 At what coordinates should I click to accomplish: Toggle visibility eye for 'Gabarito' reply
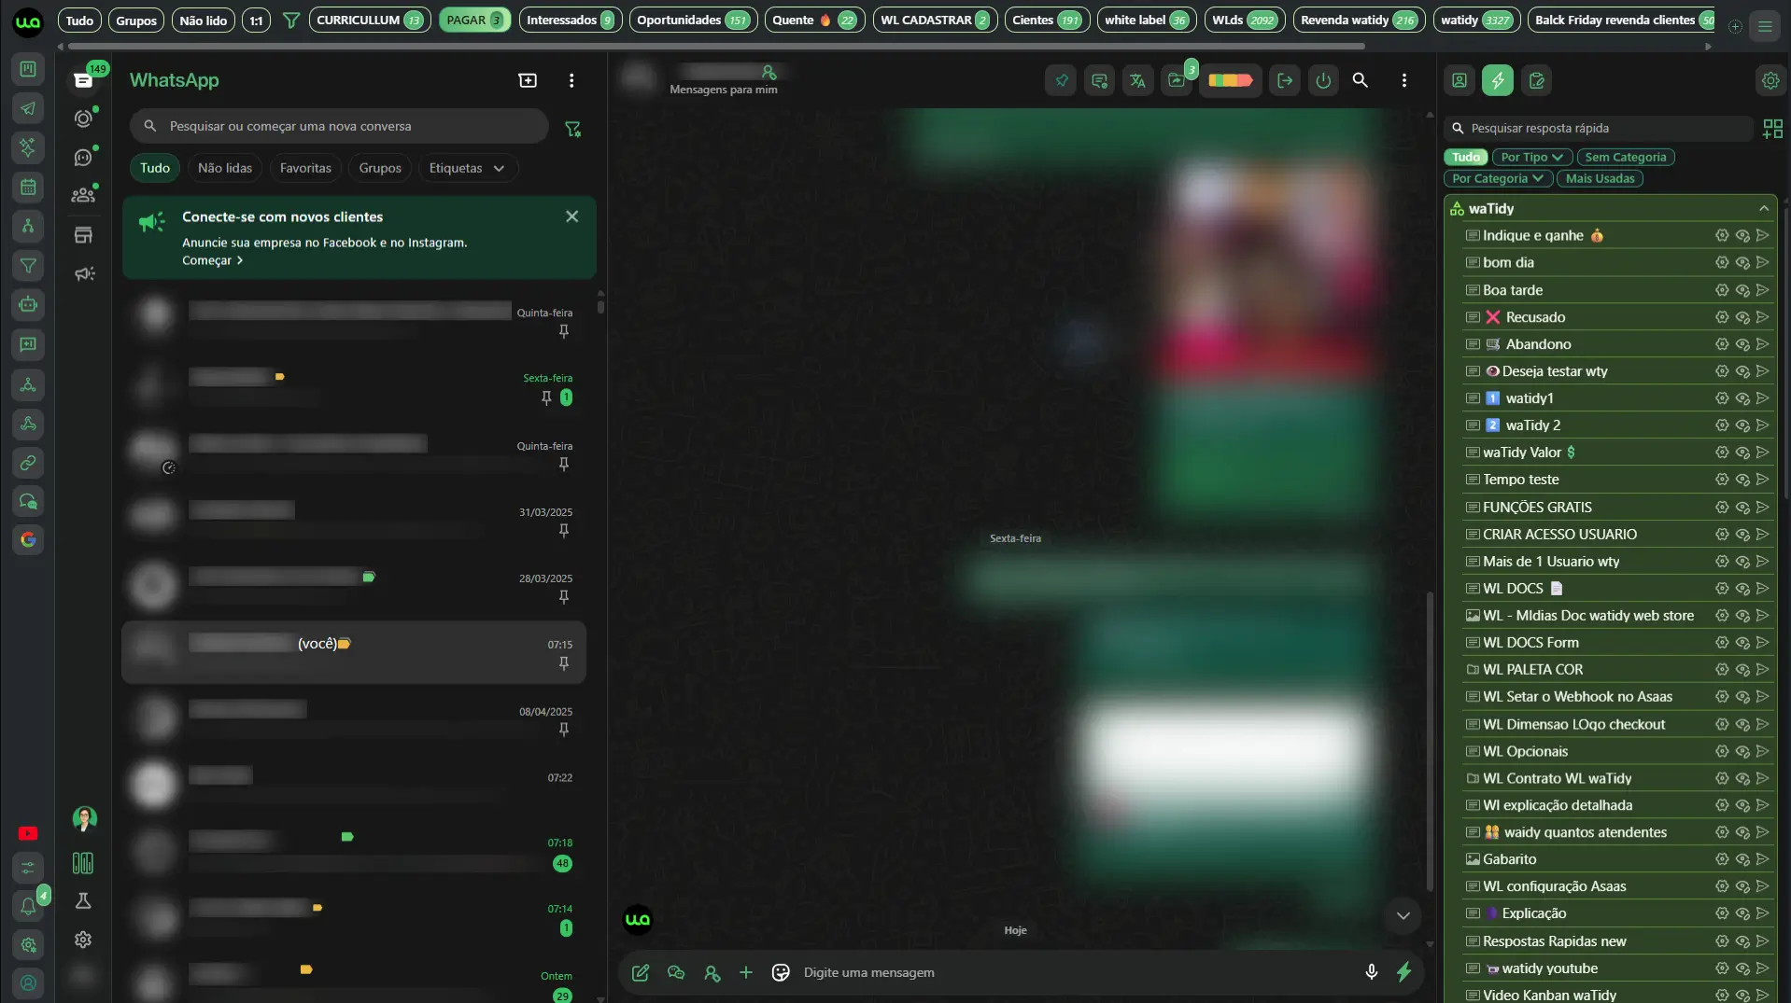(x=1742, y=859)
